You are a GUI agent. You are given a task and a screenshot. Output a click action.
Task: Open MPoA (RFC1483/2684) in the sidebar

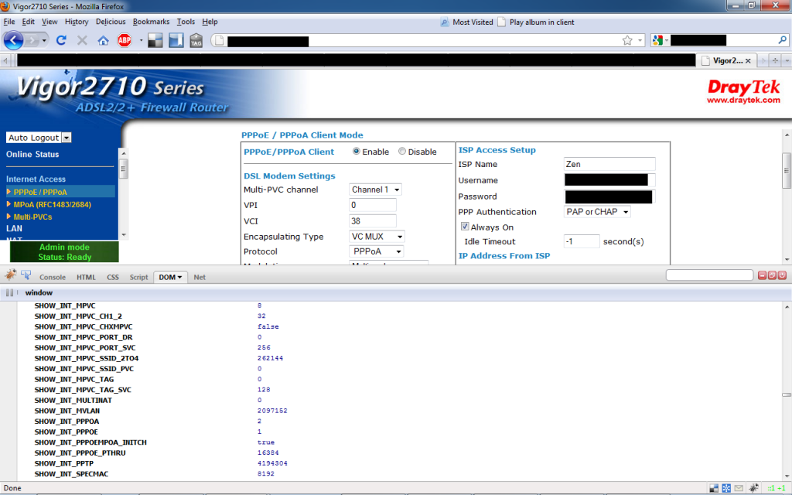(x=51, y=204)
